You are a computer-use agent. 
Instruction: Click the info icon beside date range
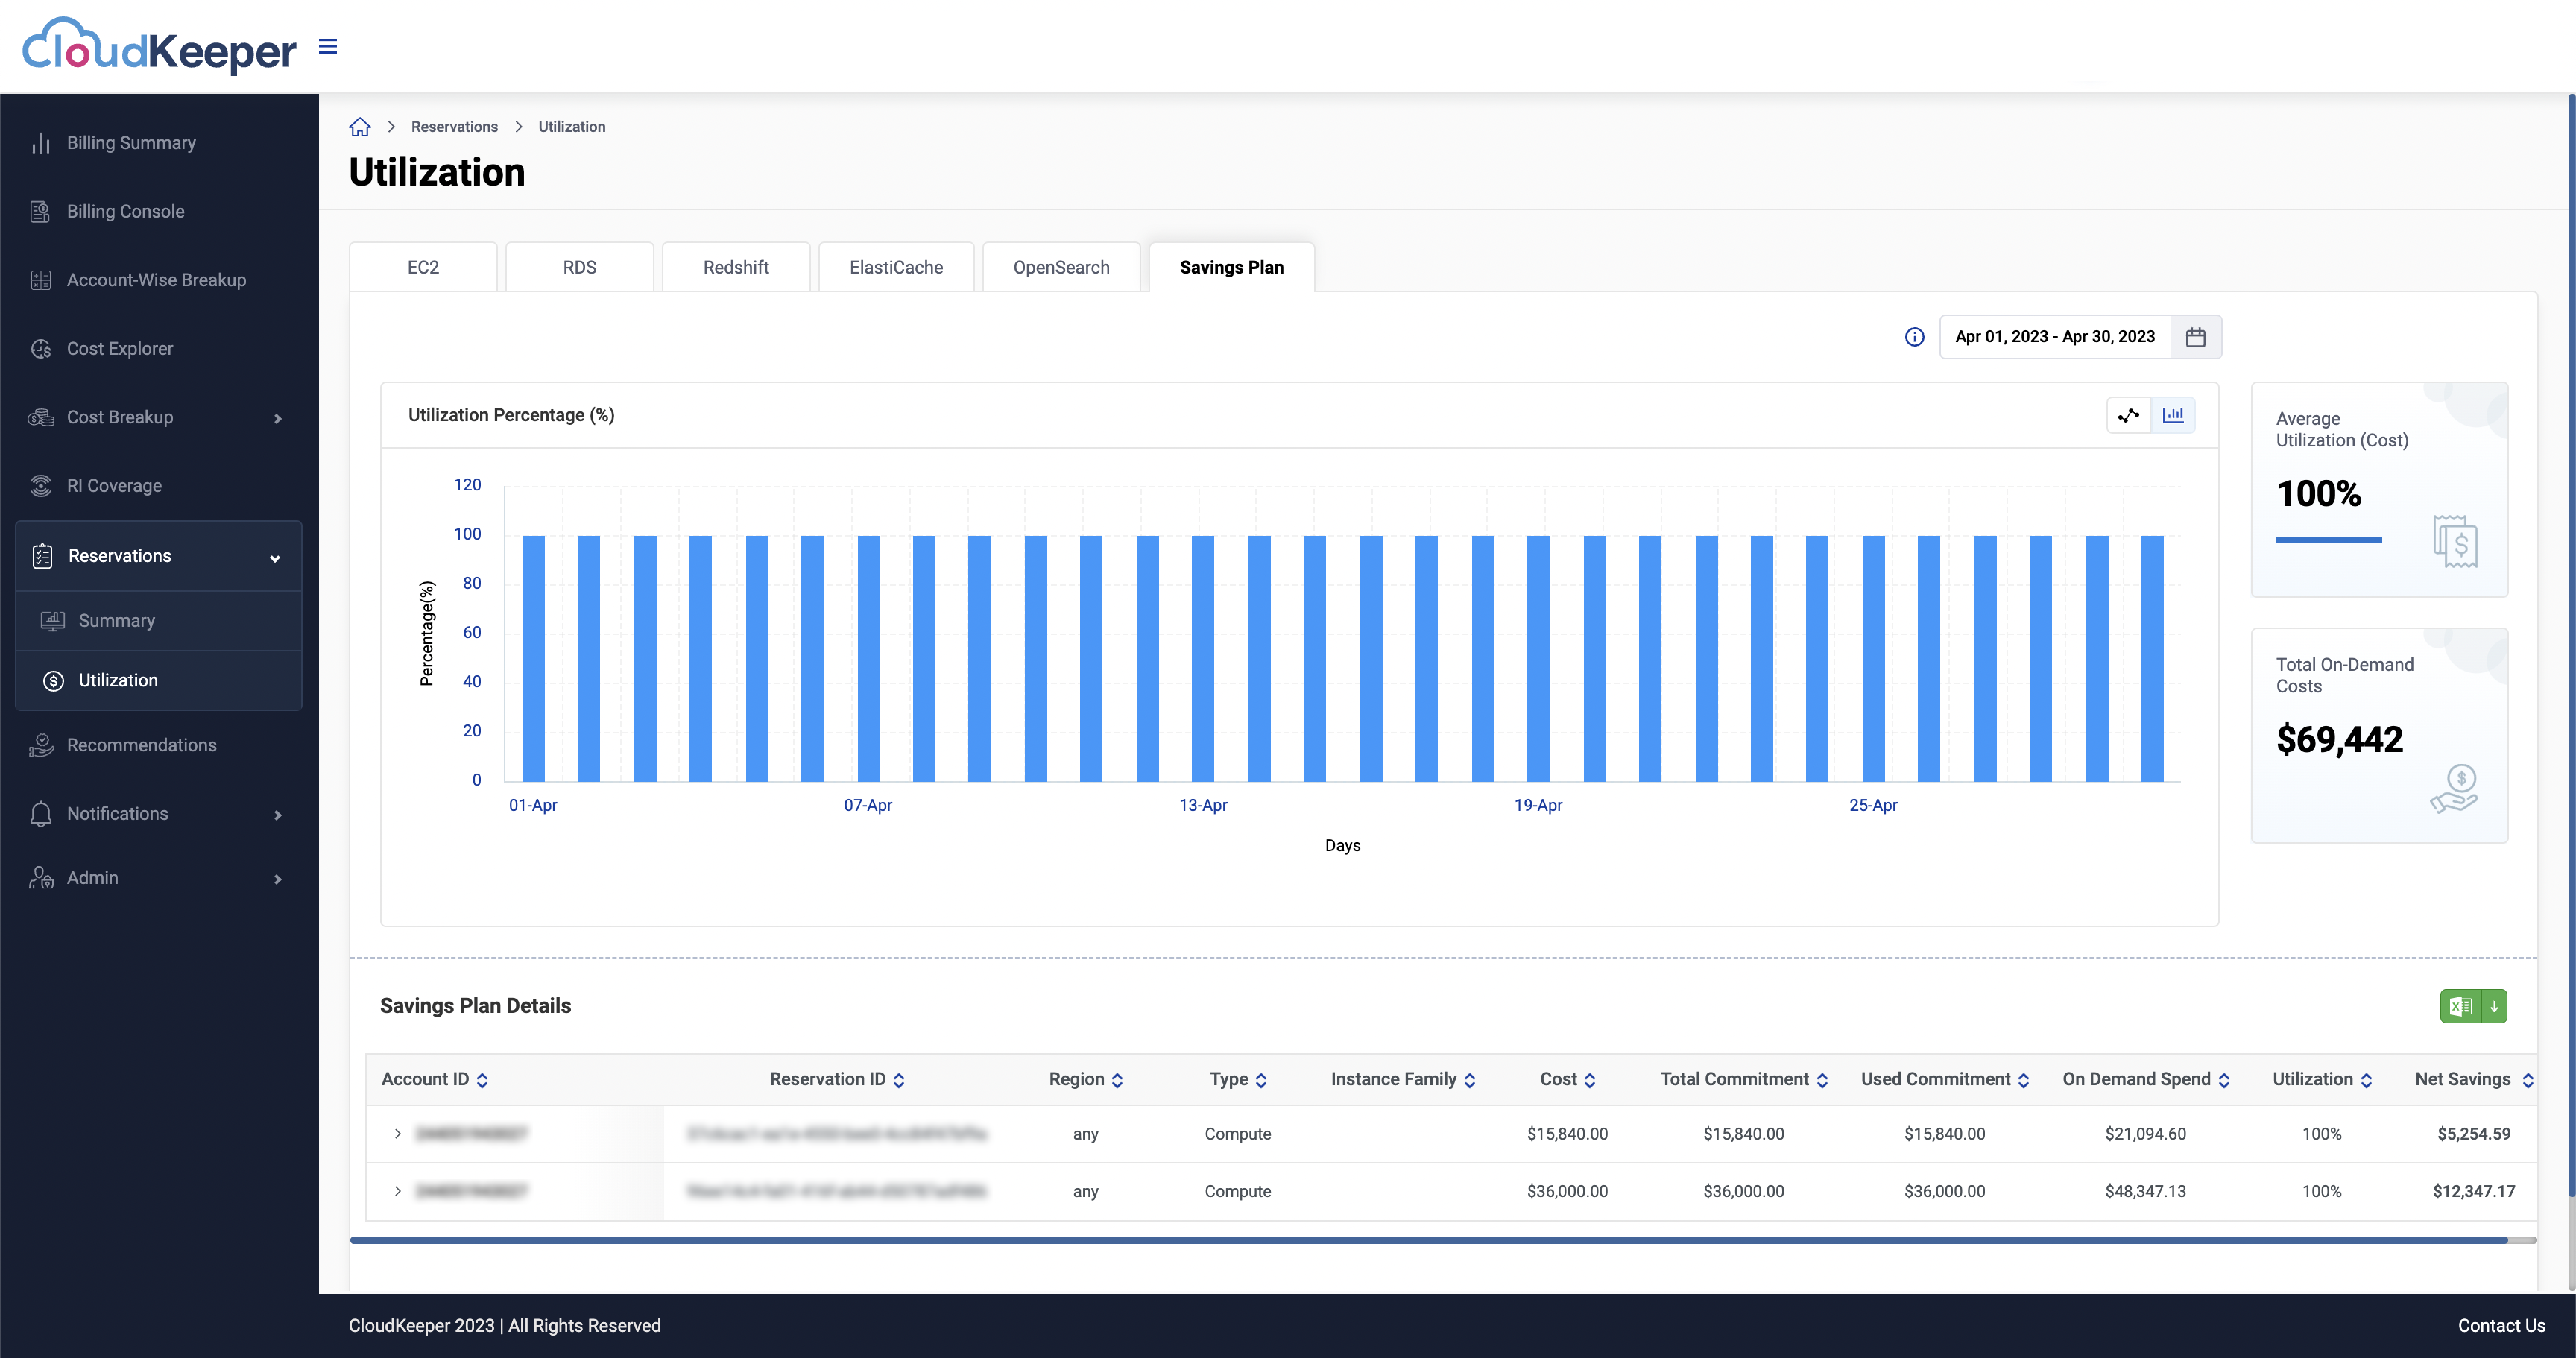1914,337
